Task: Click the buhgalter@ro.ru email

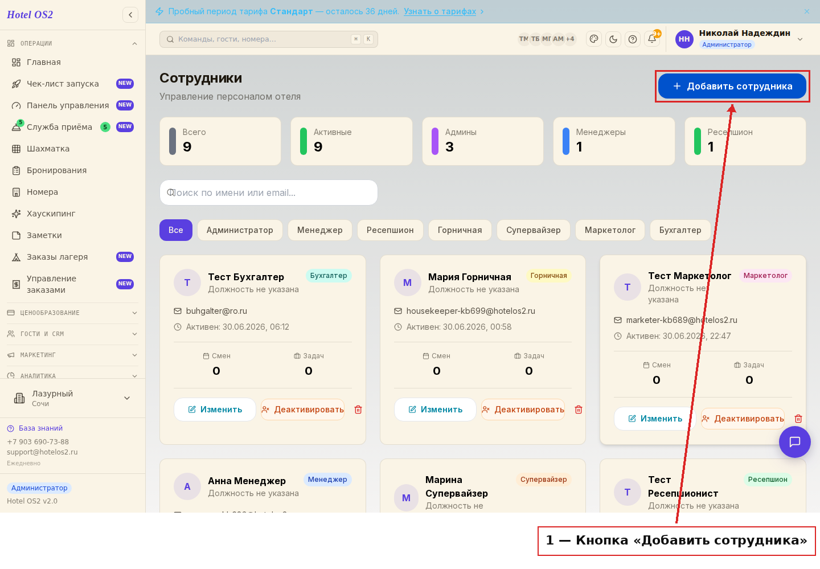Action: [216, 311]
